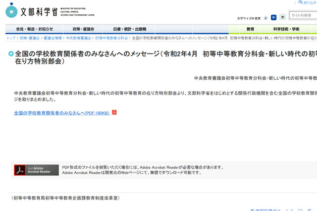Image resolution: width=317 pixels, height=211 pixels.
Task: Follow the 中央教育審議会 breadcrumb link
Action: (78, 38)
